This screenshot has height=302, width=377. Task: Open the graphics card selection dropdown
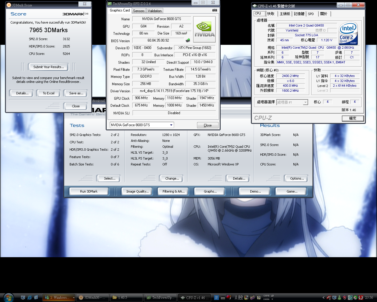pos(171,125)
